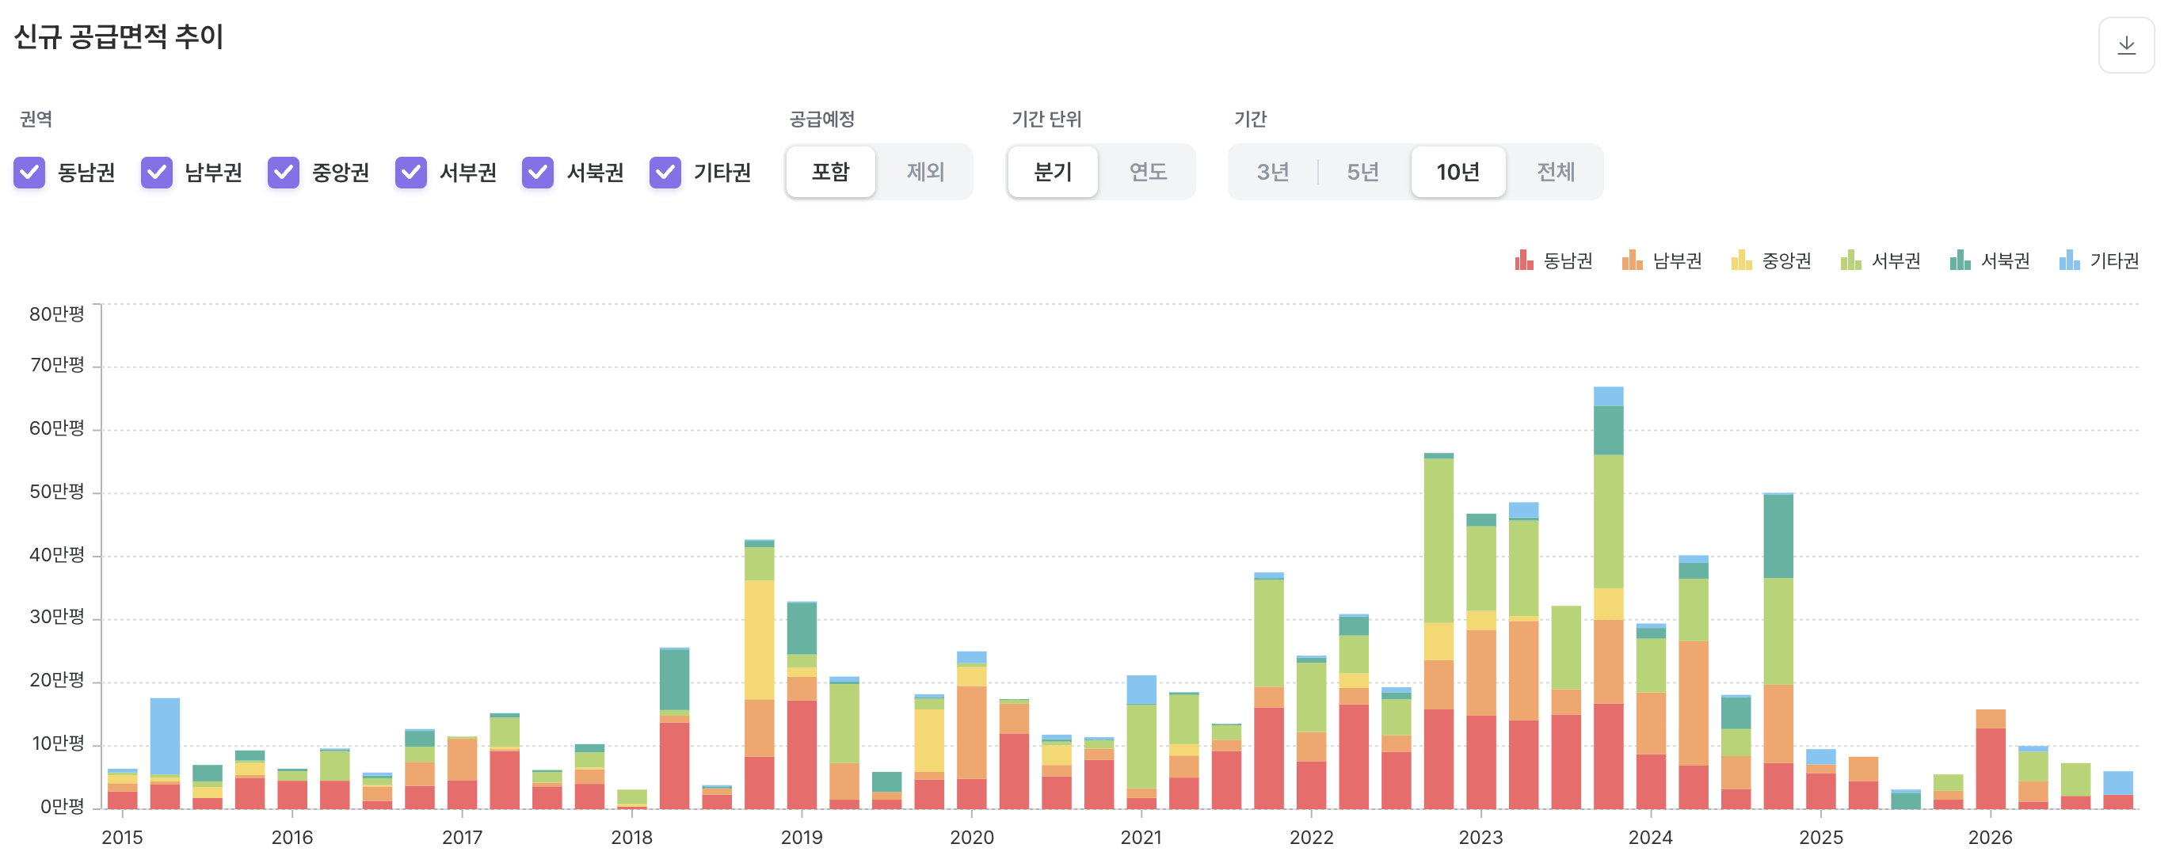Uncheck the 동남권 region checkbox

coord(29,172)
